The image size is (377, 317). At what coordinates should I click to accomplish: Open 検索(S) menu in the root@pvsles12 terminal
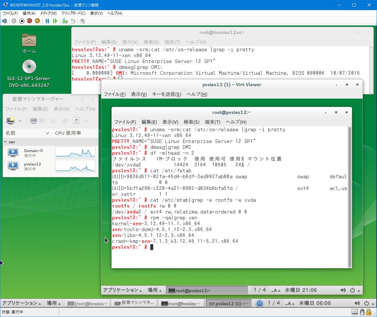tap(192, 122)
